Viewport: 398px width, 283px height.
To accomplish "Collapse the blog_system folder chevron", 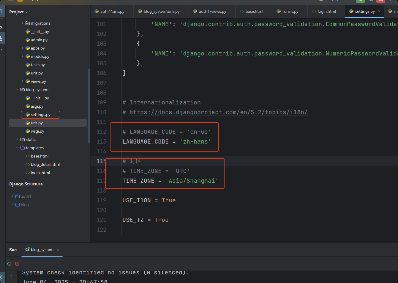I will [x=17, y=90].
